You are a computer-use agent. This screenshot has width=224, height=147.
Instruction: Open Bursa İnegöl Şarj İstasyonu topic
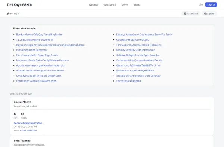(x=32, y=50)
